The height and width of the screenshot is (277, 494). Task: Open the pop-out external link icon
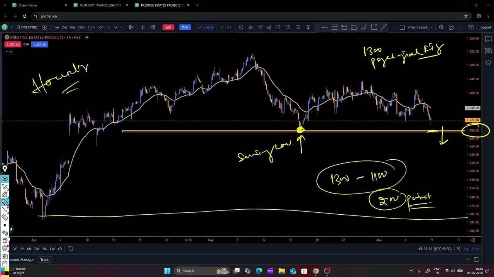[x=278, y=27]
